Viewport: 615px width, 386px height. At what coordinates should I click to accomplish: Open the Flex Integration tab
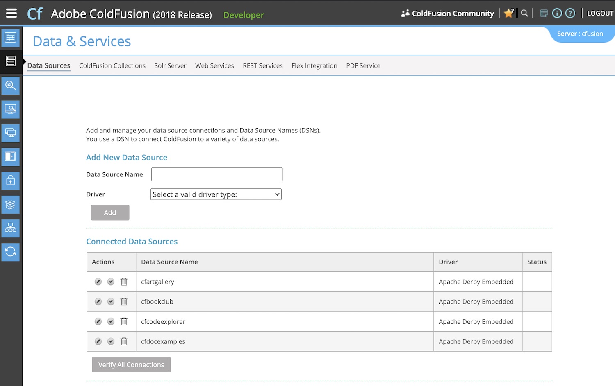[314, 65]
